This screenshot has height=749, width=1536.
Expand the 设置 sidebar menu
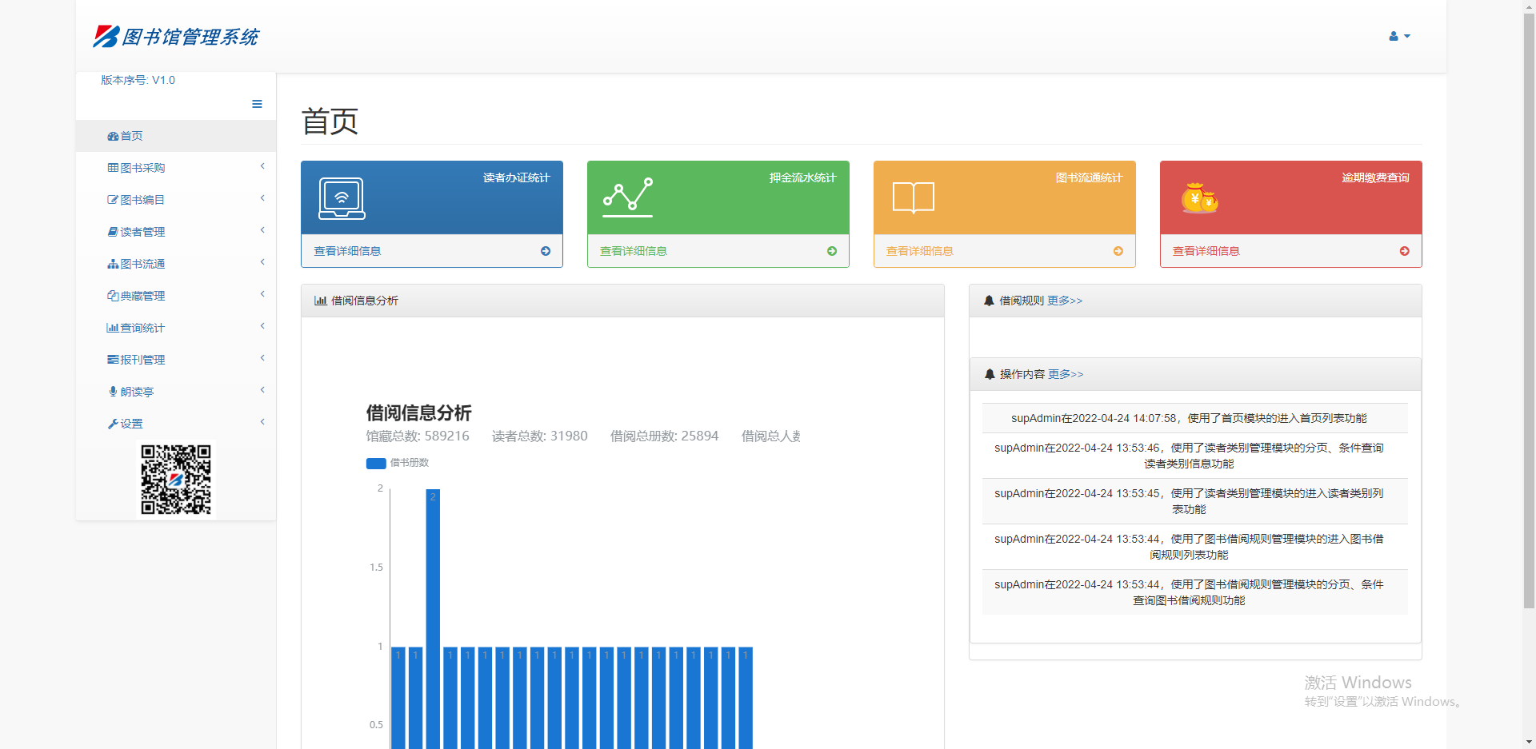pos(131,424)
